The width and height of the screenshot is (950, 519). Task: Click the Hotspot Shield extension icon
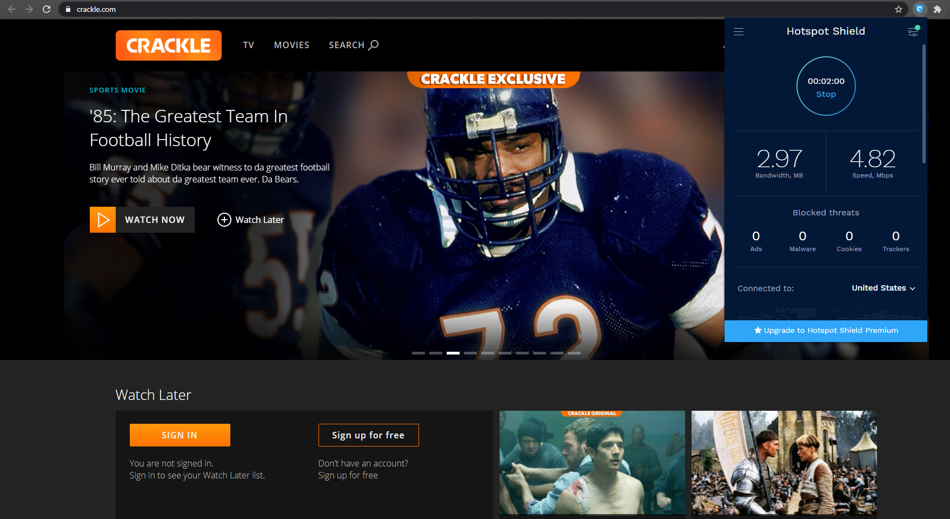click(919, 9)
